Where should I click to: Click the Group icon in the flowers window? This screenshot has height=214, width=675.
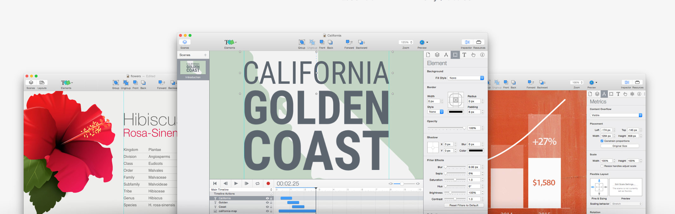click(116, 82)
